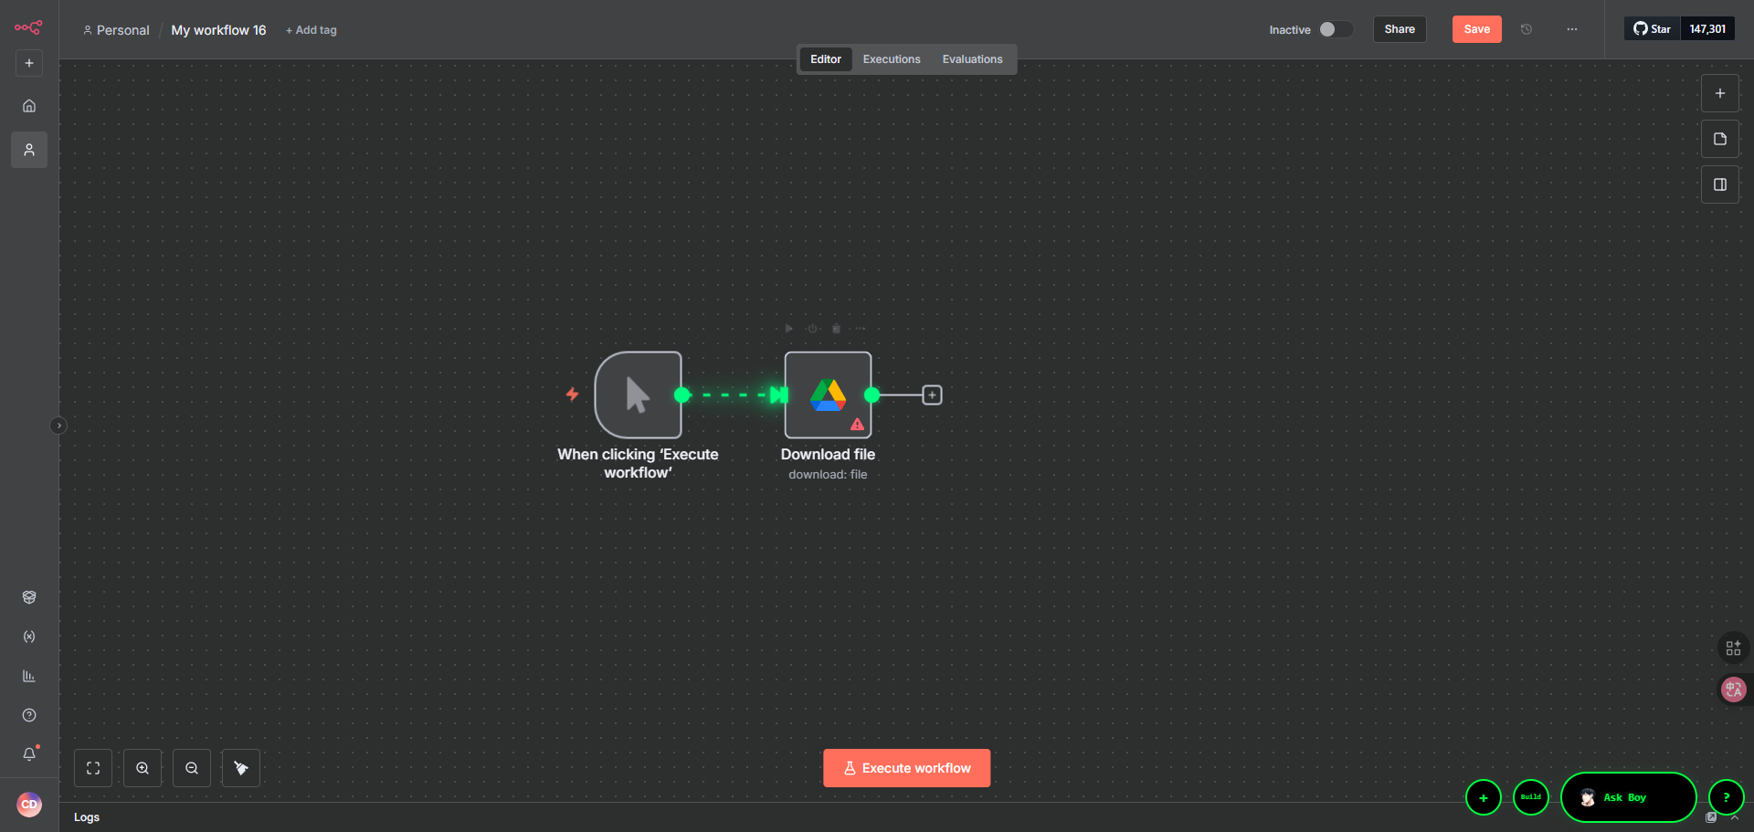
Task: Open the Logs panel at the bottom
Action: [87, 817]
